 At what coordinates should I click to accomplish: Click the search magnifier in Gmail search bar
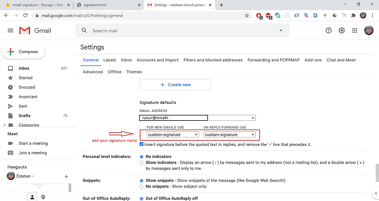pos(84,30)
